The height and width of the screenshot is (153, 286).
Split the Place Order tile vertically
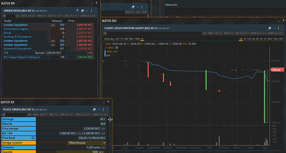point(103,109)
